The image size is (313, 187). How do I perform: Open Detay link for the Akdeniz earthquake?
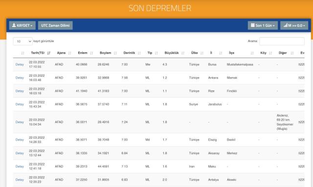coord(20,122)
